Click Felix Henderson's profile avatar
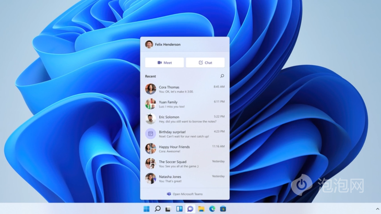Screen dimensions: 381x214 click(x=149, y=44)
